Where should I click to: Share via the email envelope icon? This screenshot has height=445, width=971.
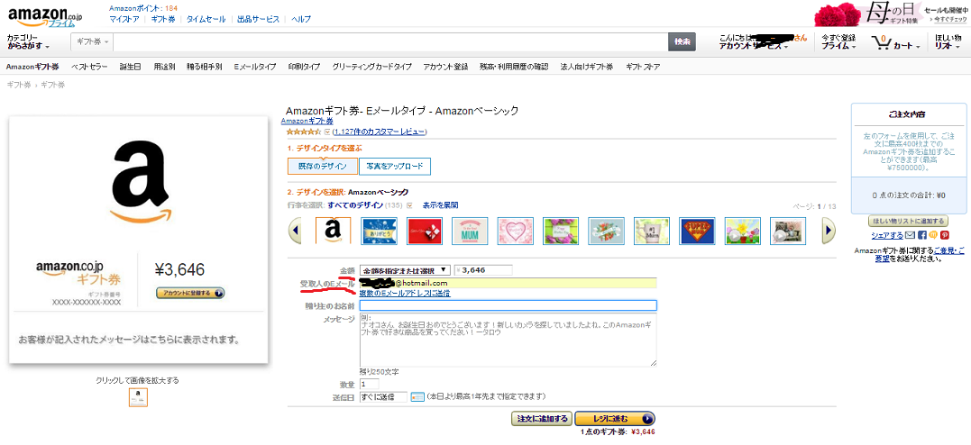point(910,235)
